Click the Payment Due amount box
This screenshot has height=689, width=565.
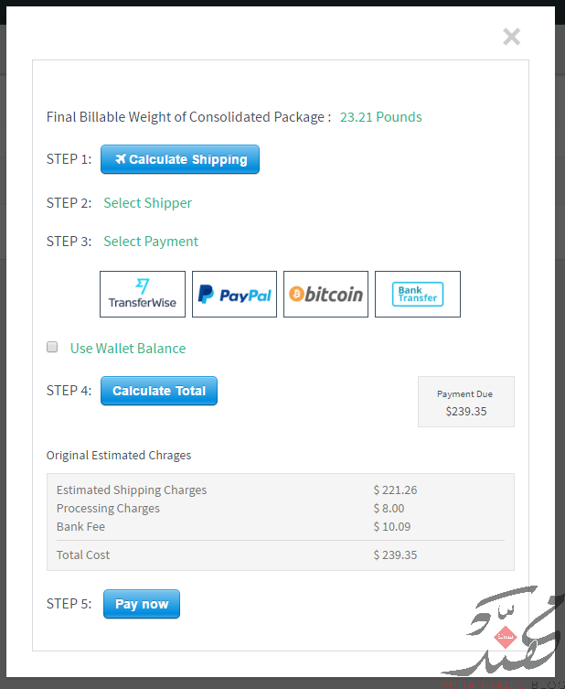[x=465, y=402]
